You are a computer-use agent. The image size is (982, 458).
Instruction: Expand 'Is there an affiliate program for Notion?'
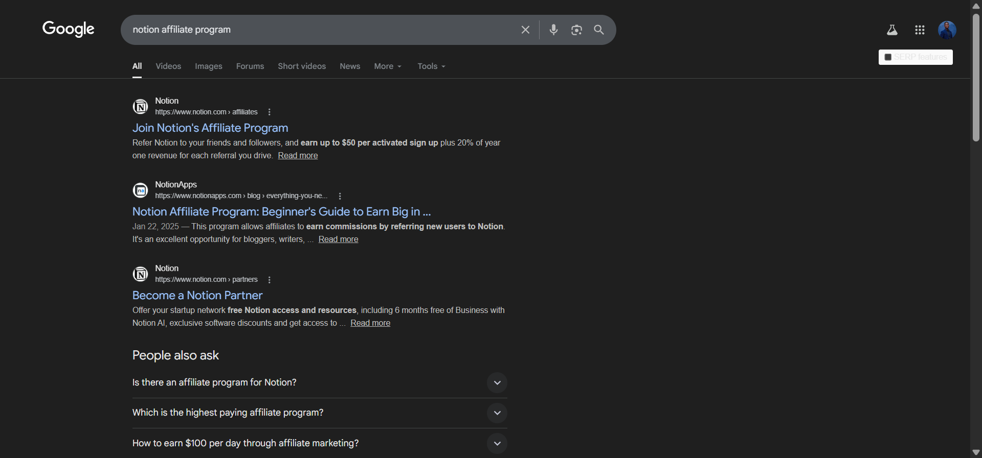320,383
